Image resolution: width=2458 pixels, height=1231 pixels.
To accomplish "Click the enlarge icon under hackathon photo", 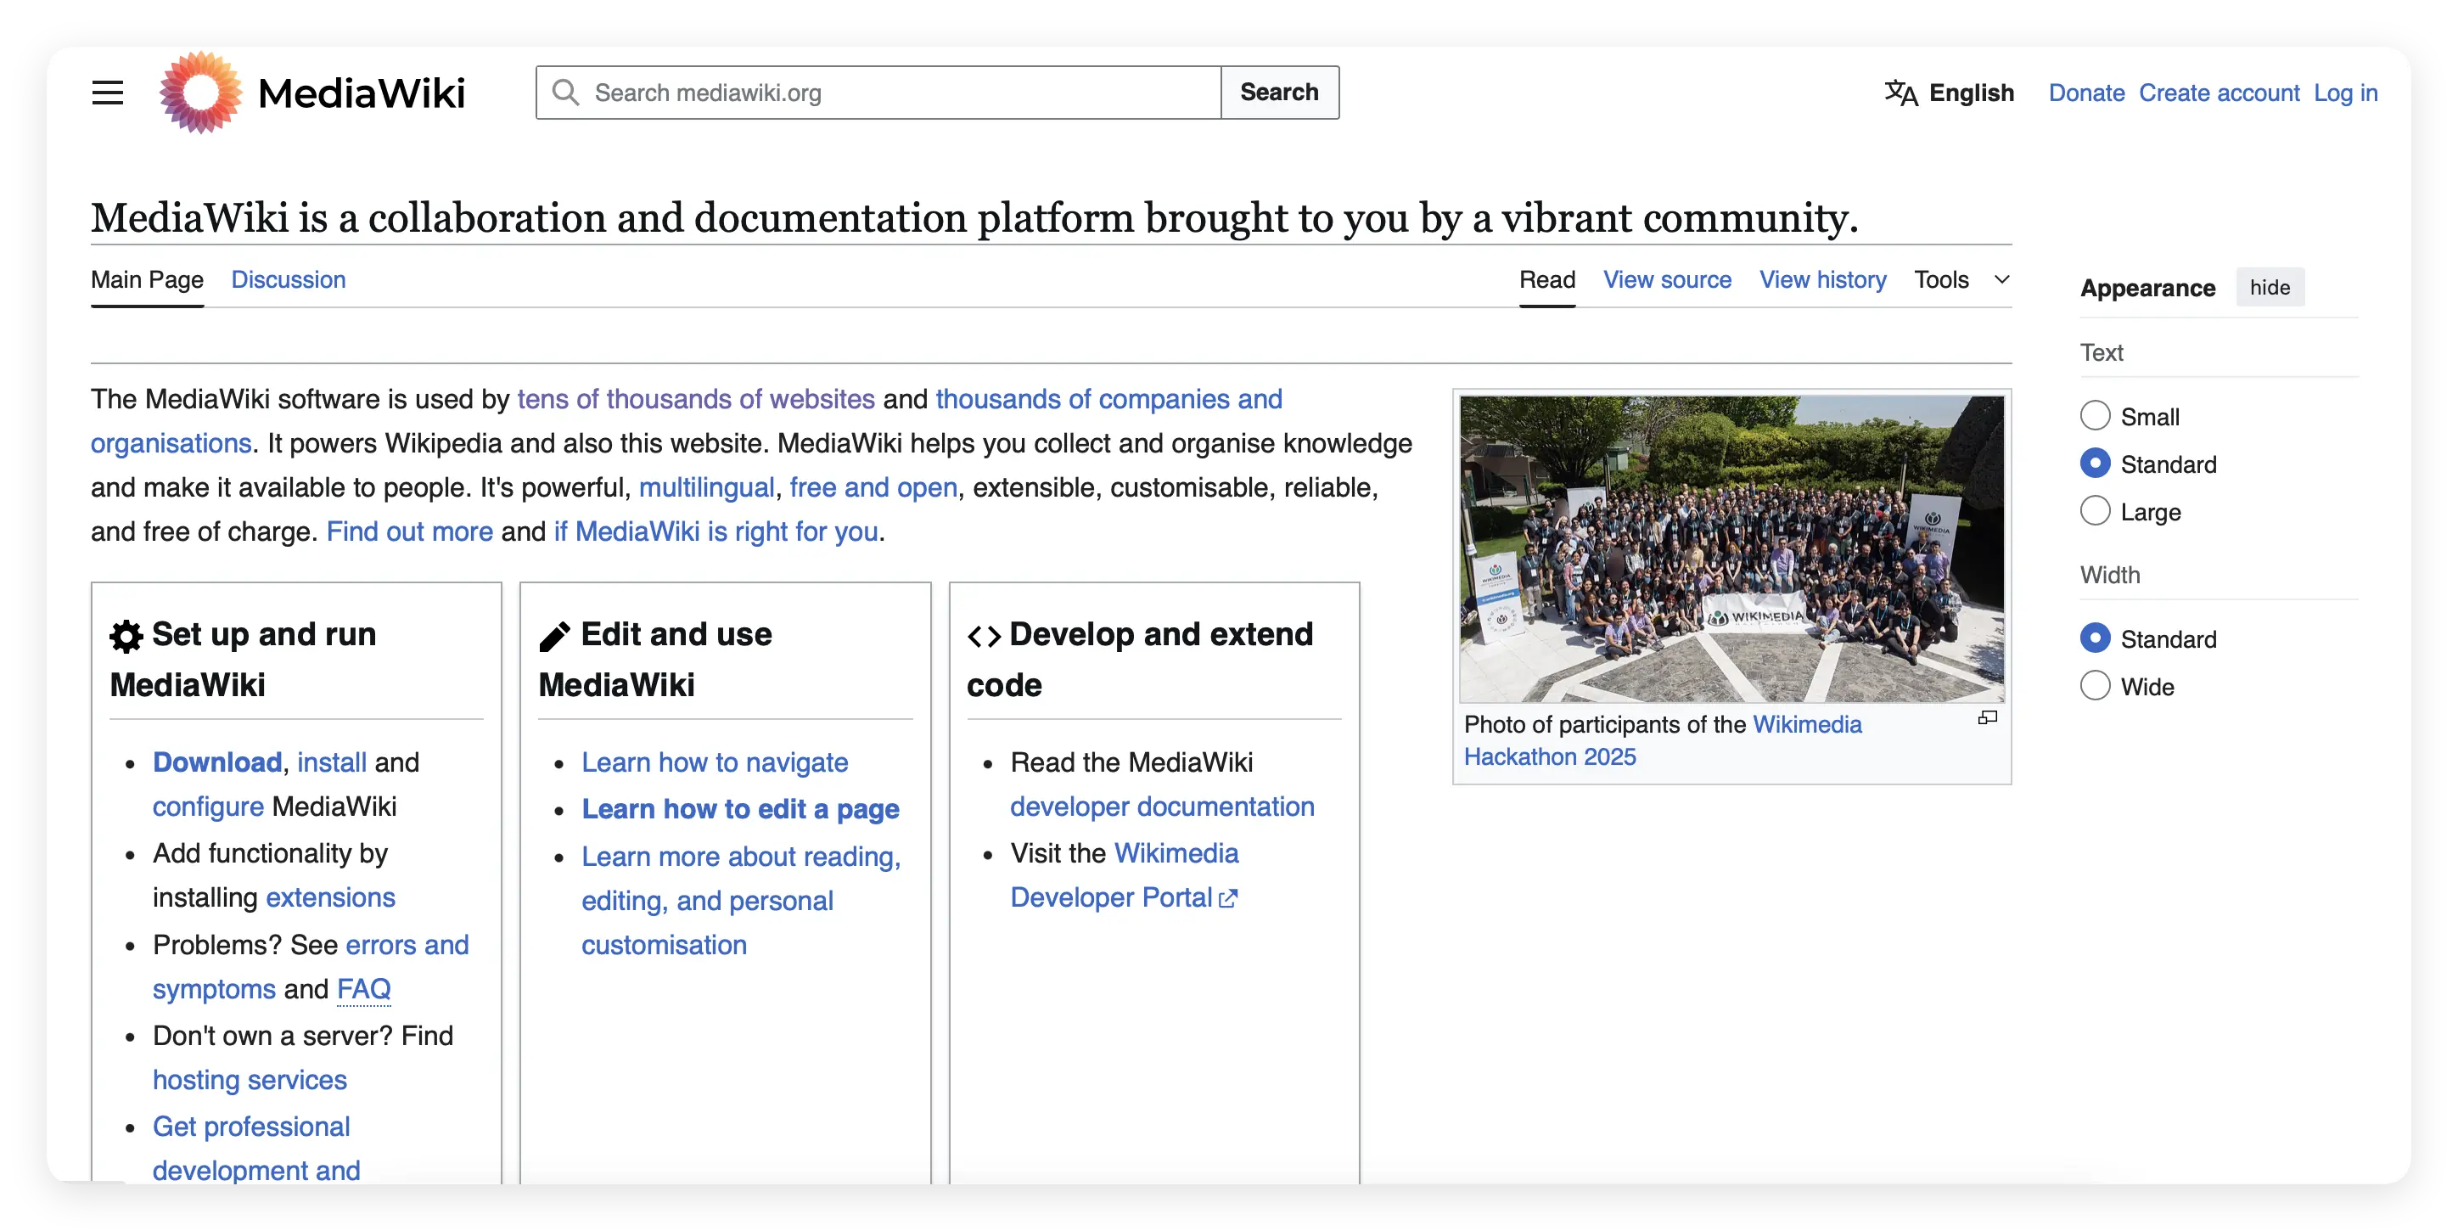I will (x=1988, y=717).
